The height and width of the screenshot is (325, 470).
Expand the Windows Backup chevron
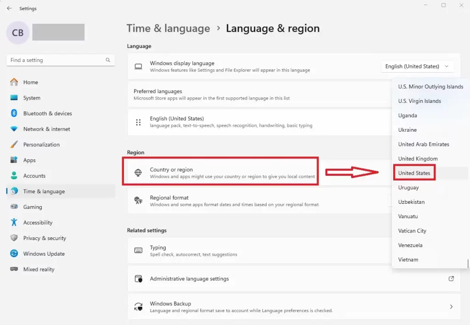click(451, 307)
